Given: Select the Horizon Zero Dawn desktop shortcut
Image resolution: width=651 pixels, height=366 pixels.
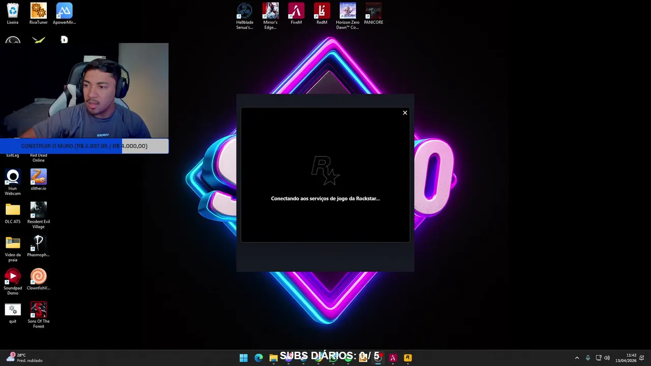Looking at the screenshot, I should tap(347, 16).
